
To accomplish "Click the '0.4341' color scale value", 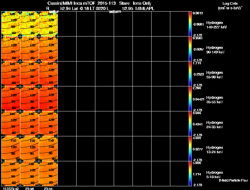I will coord(198,124).
